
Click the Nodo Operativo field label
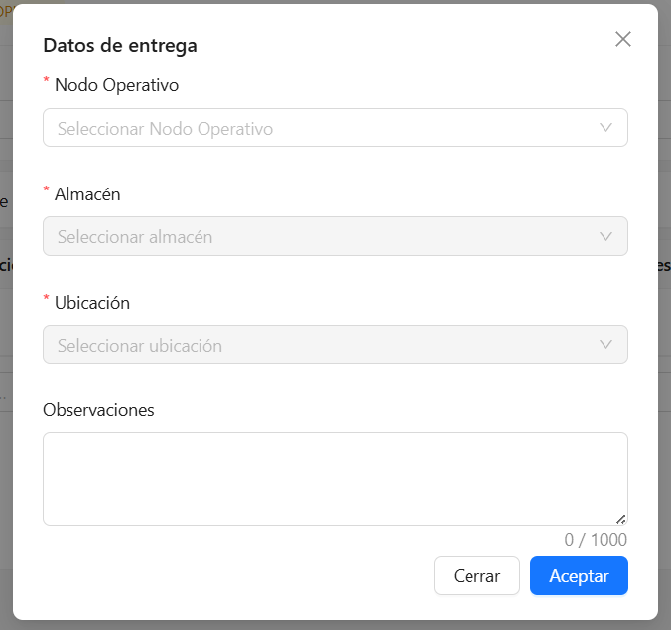116,85
